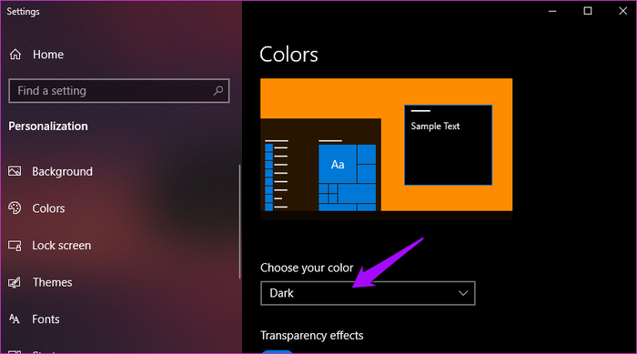The width and height of the screenshot is (637, 354).
Task: Toggle the Transparency effects switch
Action: [x=277, y=351]
